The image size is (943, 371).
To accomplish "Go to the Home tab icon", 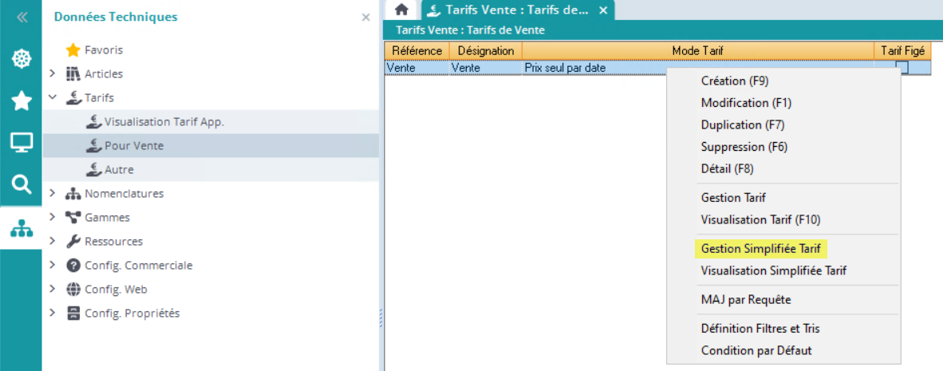I will pos(401,10).
